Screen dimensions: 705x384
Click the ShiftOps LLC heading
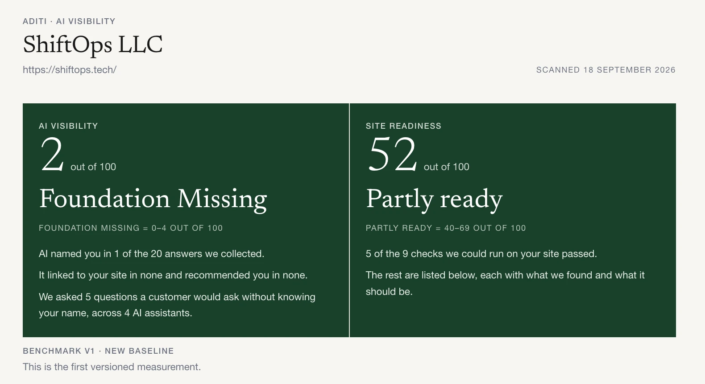click(x=93, y=45)
